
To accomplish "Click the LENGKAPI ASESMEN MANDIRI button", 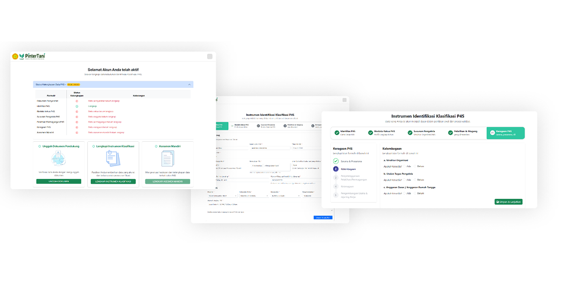I will (167, 181).
